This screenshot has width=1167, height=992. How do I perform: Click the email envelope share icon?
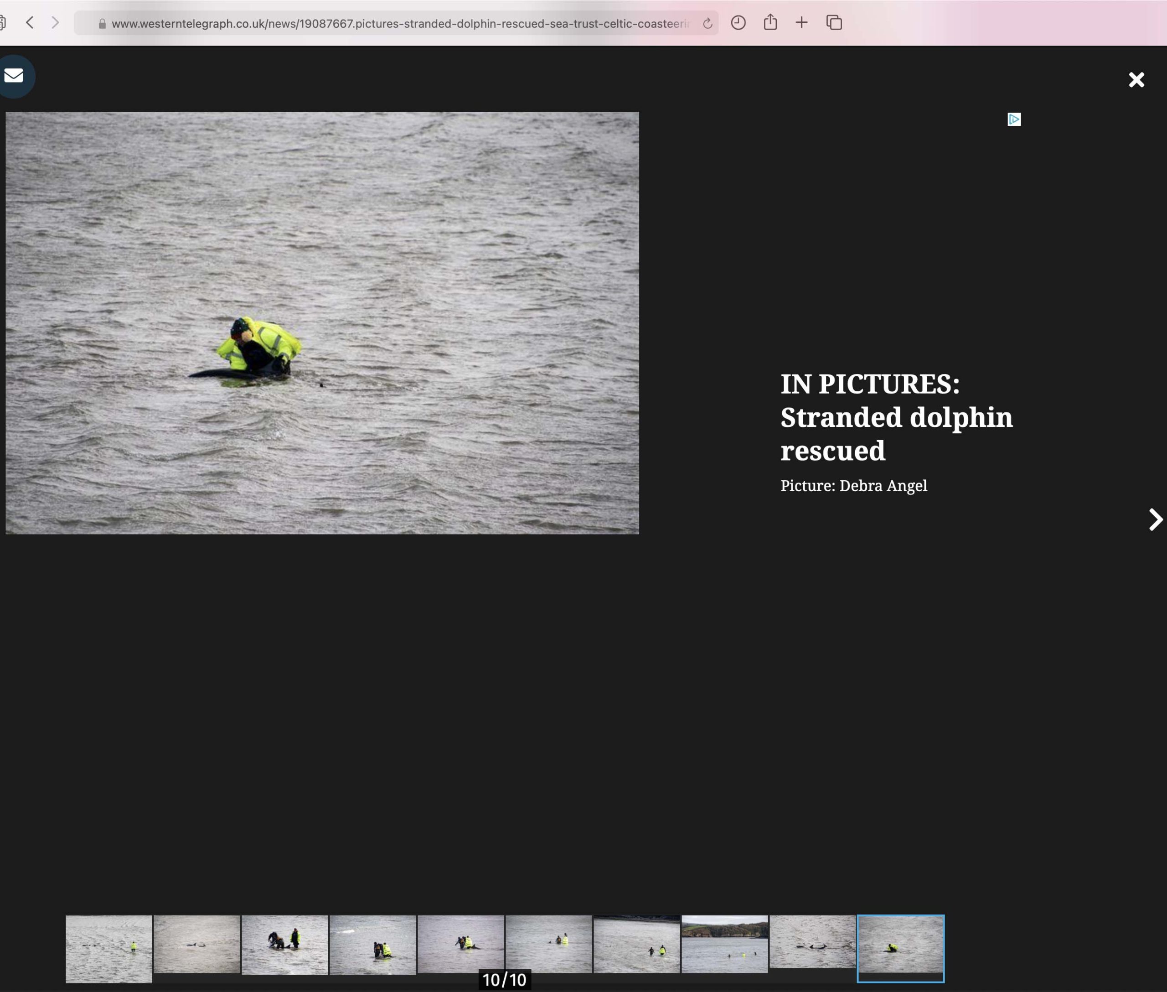[14, 75]
